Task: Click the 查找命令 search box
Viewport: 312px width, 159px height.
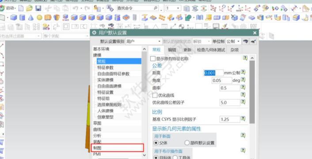Action: pos(137,8)
